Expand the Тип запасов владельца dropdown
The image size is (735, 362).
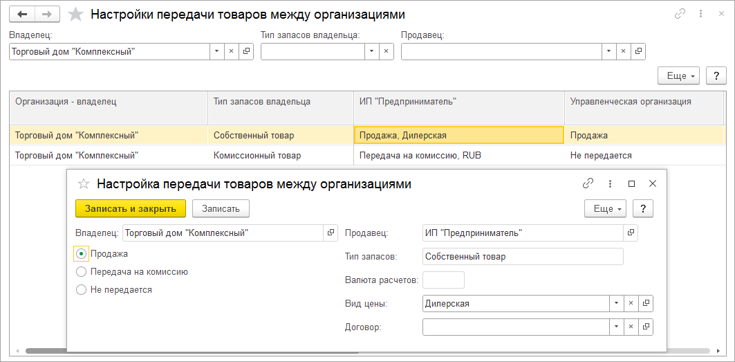click(371, 51)
